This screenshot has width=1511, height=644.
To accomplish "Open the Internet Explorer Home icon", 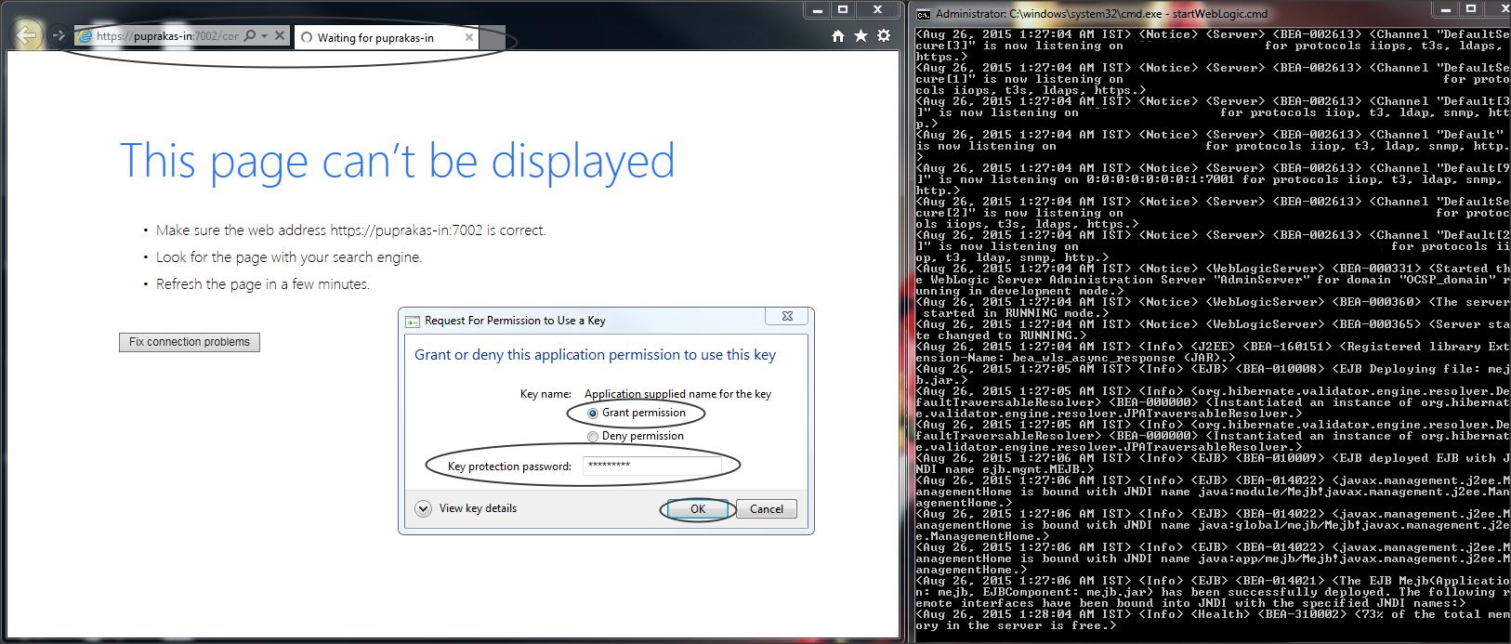I will pos(838,35).
